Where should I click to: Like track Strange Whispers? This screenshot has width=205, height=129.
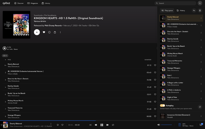[155, 116]
